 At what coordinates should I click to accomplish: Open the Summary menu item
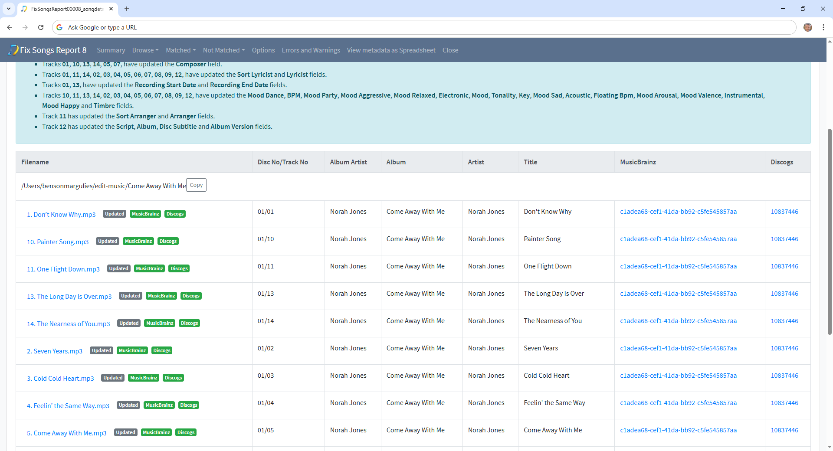tap(111, 50)
